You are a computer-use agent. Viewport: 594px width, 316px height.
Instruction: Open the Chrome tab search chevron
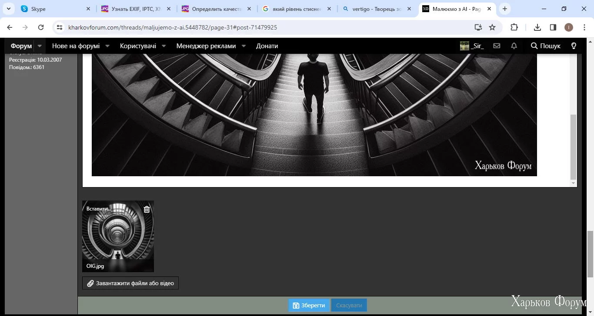[8, 9]
